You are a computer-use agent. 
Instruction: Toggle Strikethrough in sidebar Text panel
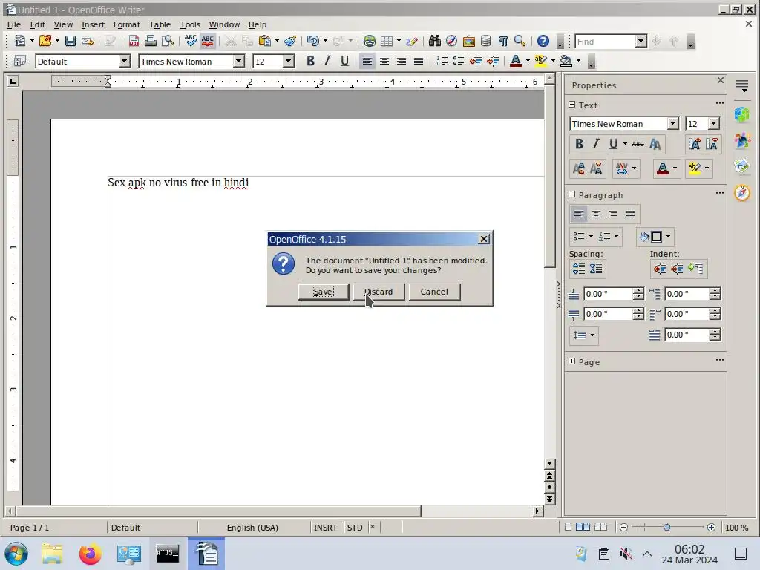(x=638, y=144)
